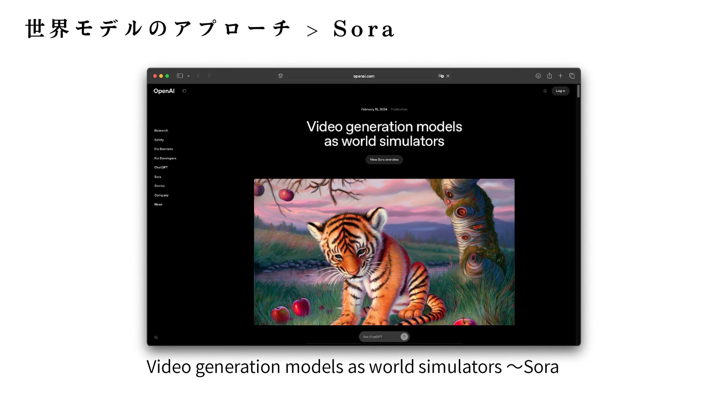
Task: Open the page reader menu icon
Action: (x=281, y=76)
